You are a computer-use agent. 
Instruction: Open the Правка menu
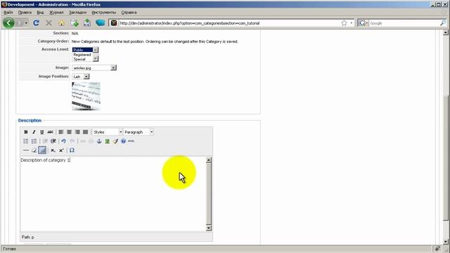[25, 13]
